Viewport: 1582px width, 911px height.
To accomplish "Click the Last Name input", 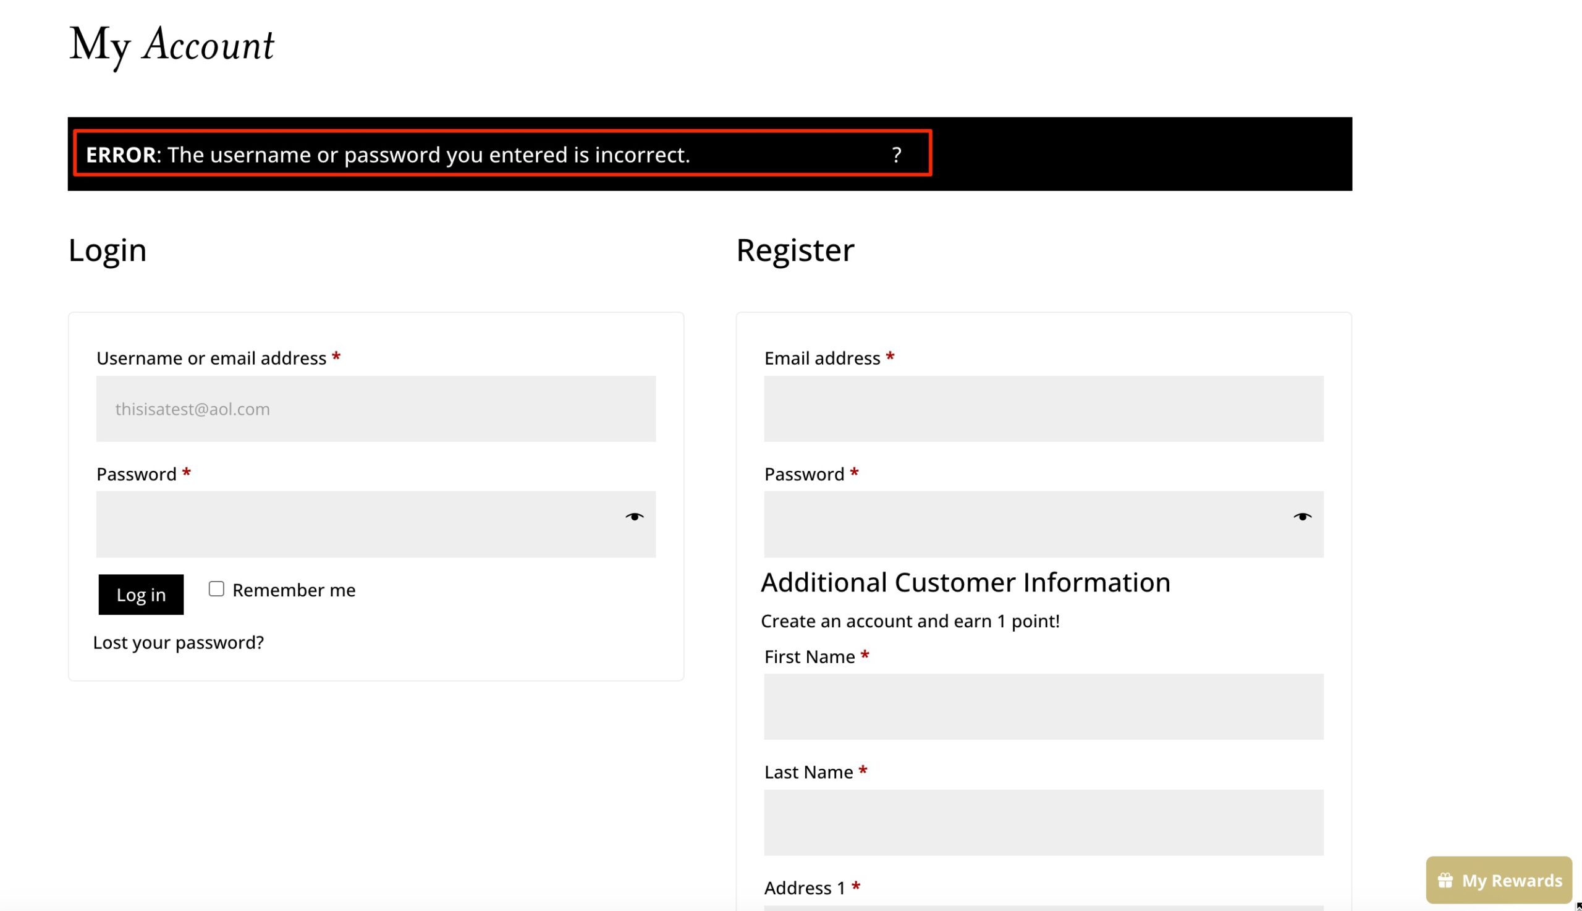I will click(1043, 822).
